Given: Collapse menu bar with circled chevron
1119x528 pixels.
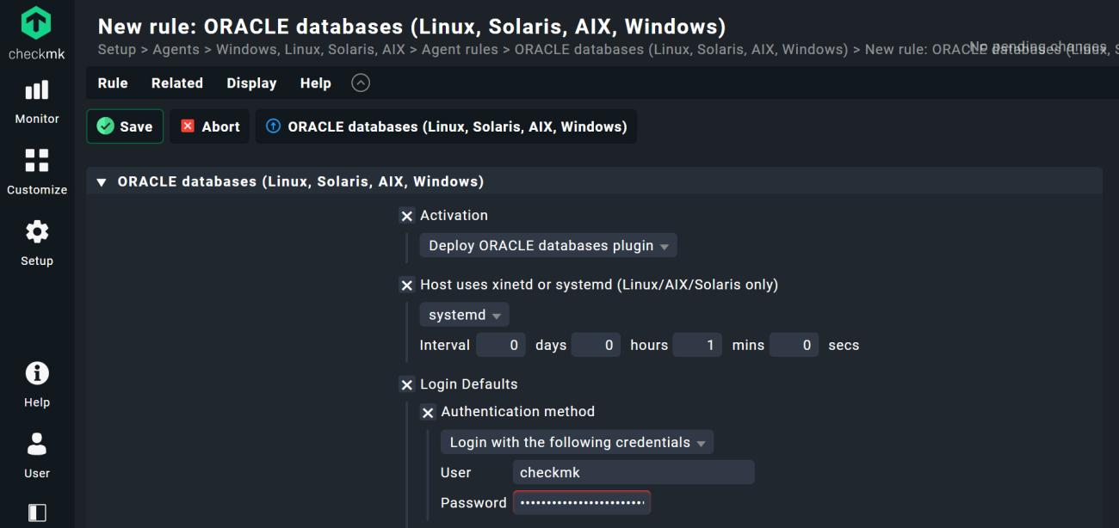Looking at the screenshot, I should 362,83.
